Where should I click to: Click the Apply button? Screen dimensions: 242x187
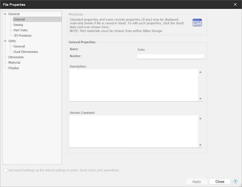197,182
